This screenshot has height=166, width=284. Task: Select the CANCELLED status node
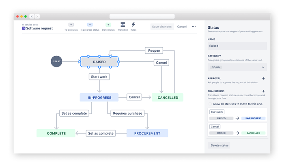coord(168,97)
